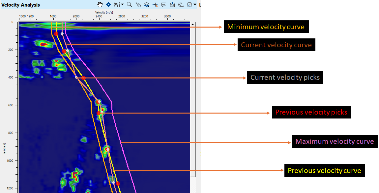Expand the dropdown arrow beside fit-to-window icon
Viewport: 379px width, 193px height.
122,5
